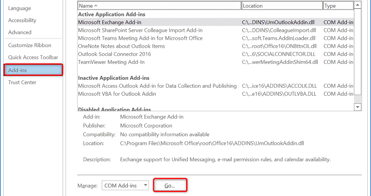Select TeamViewer Meeting Add-In row
This screenshot has width=371, height=196.
coord(216,62)
